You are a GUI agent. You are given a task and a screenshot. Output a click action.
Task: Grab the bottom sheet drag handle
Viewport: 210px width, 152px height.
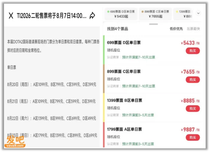tap(153, 24)
